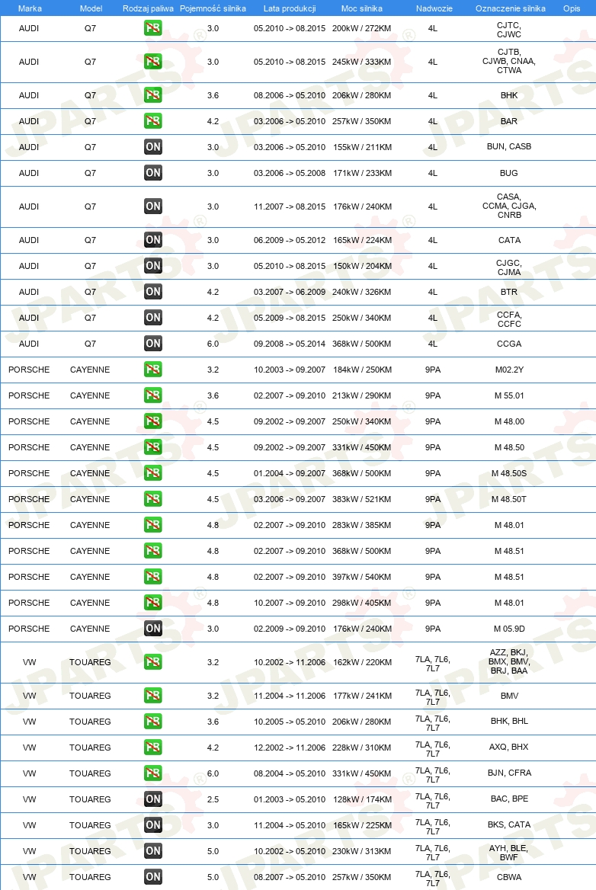Click production dates 03.2007 -> 06.2009
Image resolution: width=596 pixels, height=890 pixels.
pos(290,293)
